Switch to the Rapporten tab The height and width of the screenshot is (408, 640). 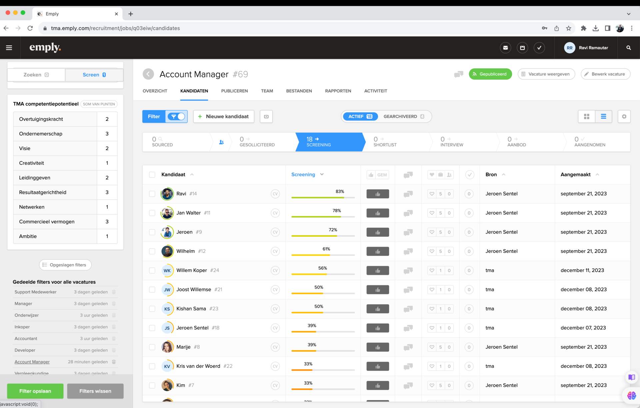tap(338, 91)
